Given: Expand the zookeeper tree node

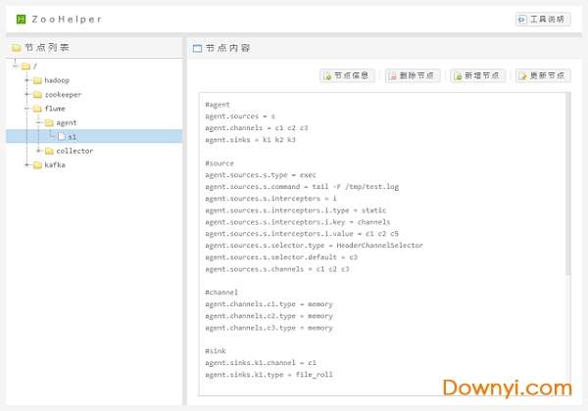Looking at the screenshot, I should point(26,94).
